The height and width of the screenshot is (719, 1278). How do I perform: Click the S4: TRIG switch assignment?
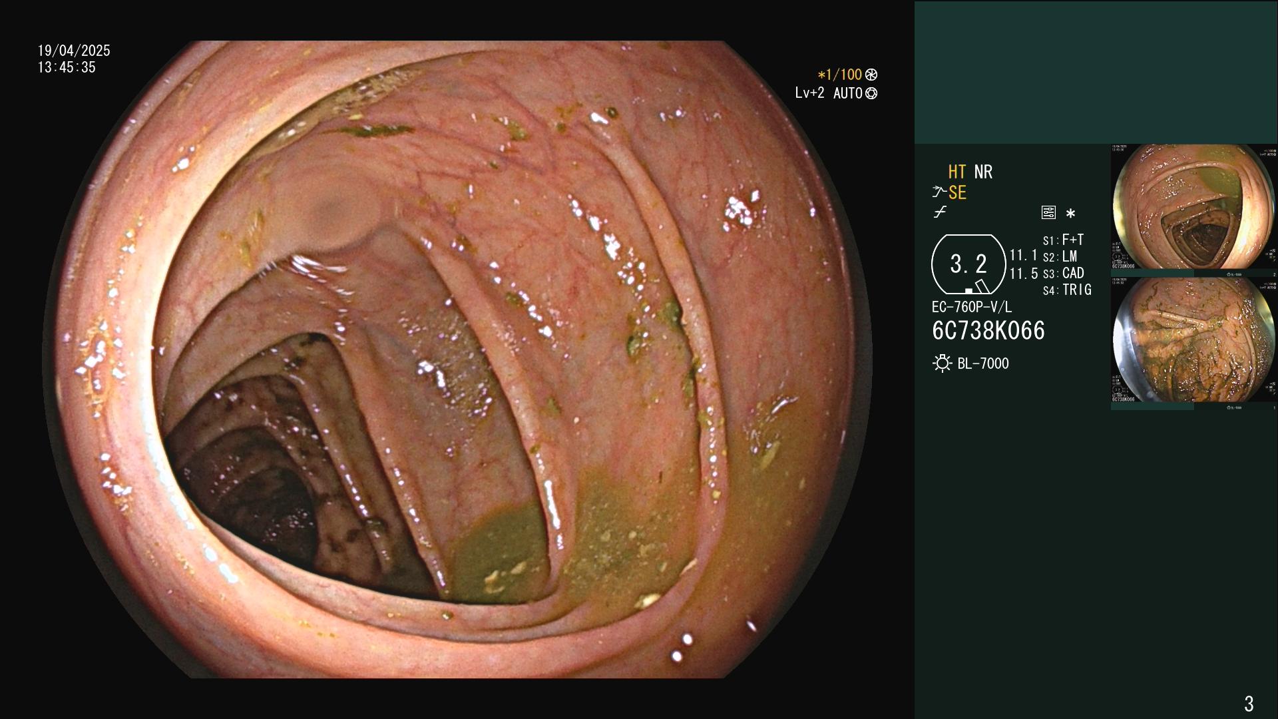pyautogui.click(x=1067, y=290)
